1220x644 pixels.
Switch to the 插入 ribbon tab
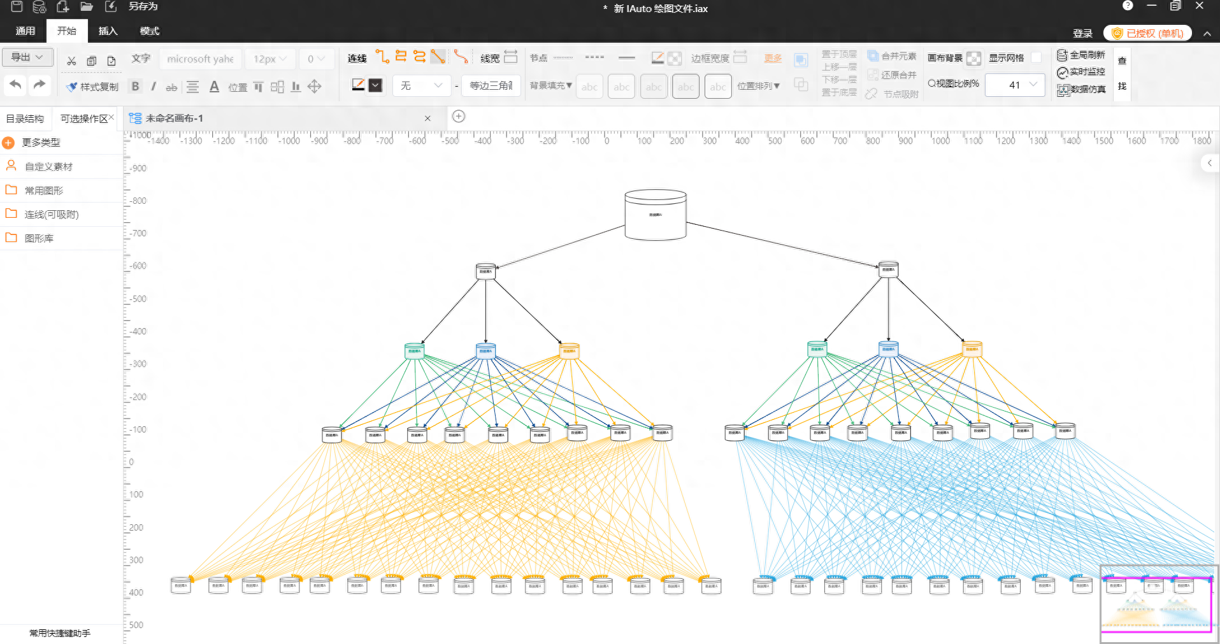point(108,31)
